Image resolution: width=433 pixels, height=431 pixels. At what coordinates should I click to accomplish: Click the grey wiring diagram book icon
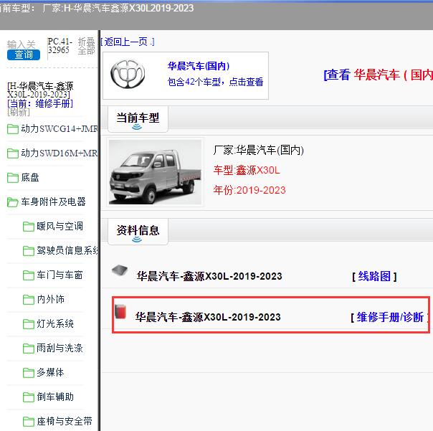coord(120,271)
